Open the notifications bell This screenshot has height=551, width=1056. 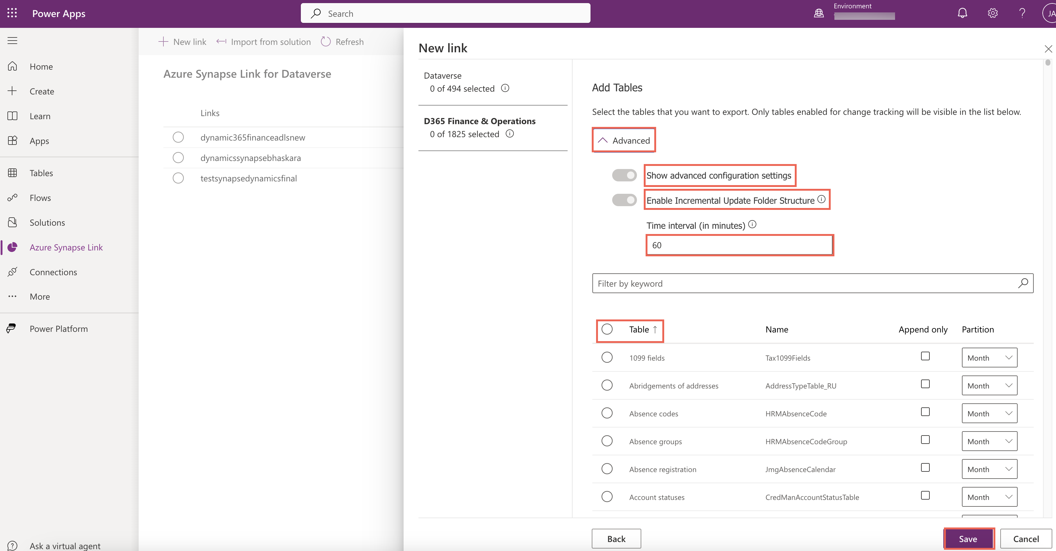962,13
